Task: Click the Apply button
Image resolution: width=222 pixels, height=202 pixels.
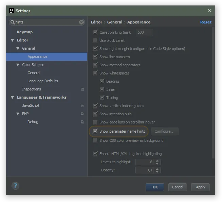Action: tap(200, 187)
